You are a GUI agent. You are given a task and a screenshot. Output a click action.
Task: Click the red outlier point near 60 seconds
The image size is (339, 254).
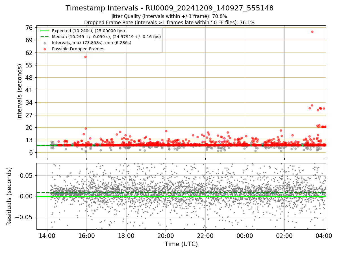coord(85,57)
